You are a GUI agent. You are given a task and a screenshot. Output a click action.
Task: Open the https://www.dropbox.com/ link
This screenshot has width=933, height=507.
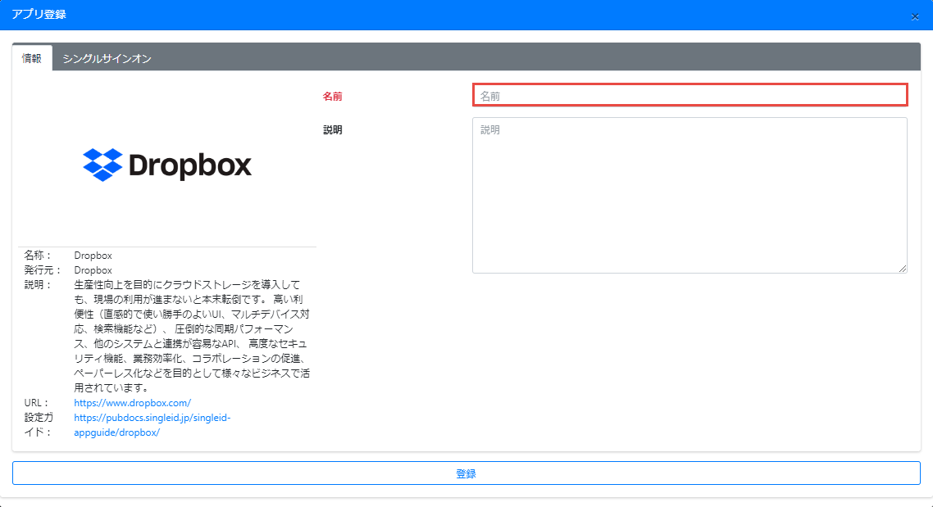pos(132,403)
